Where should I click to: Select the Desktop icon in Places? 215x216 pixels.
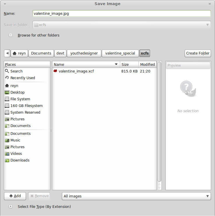7,92
